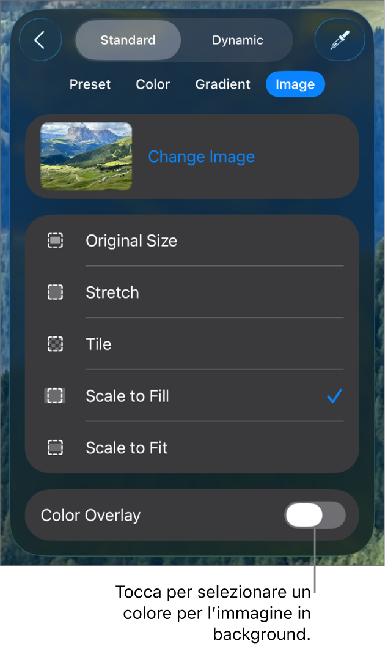Click the Scale to Fill icon
Viewport: 385px width, 646px height.
(55, 396)
